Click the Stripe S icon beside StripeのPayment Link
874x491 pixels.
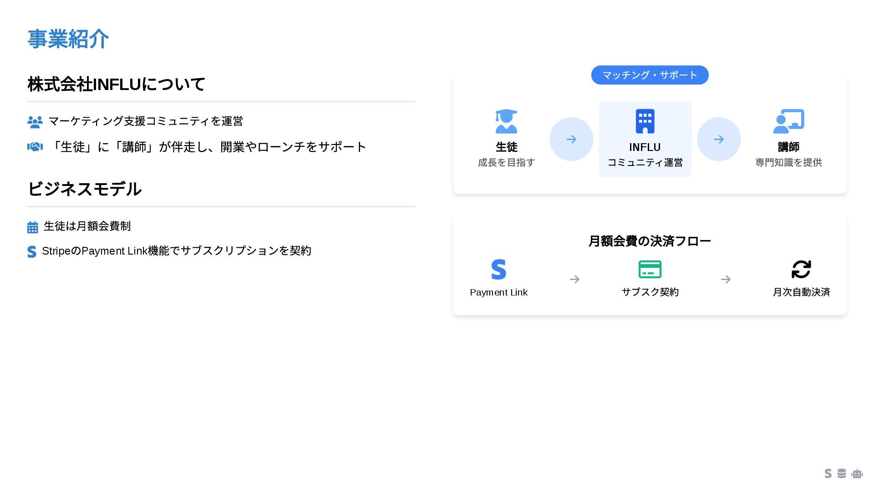click(x=32, y=252)
